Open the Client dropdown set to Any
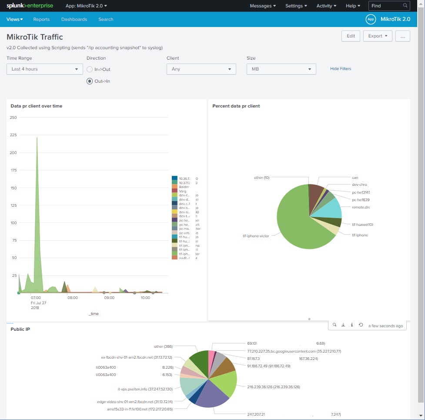This screenshot has height=420, width=425. 201,69
